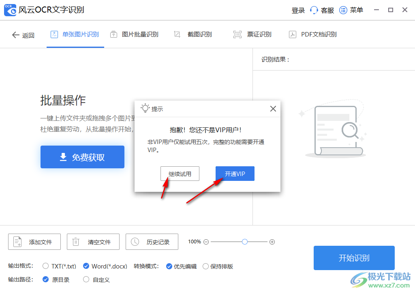Minimize the application window
Viewport: 415px width, 292px height.
[x=376, y=10]
